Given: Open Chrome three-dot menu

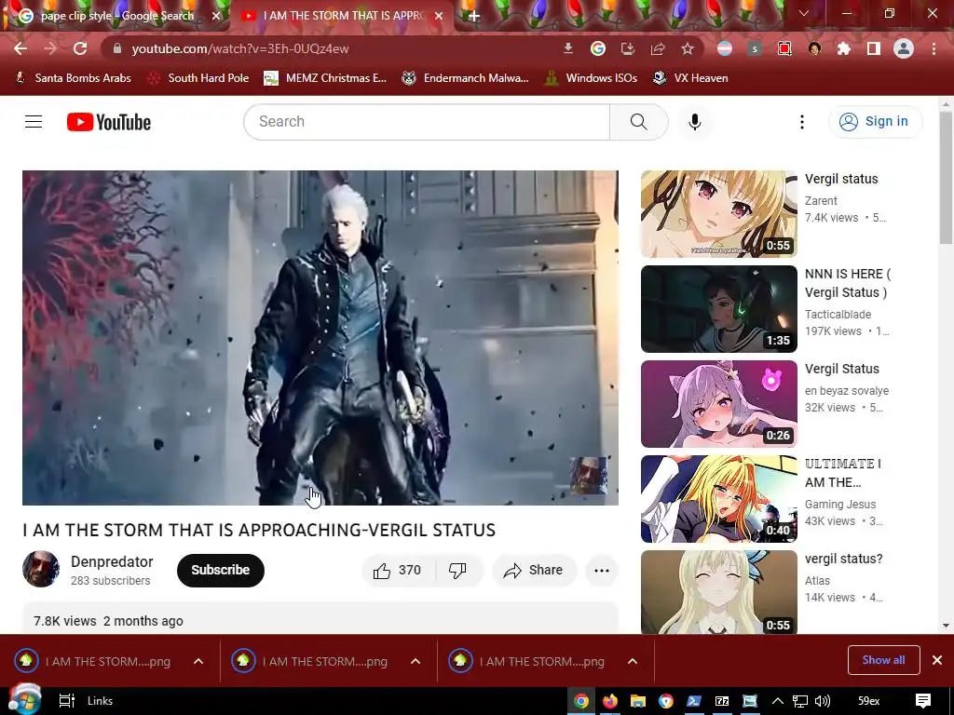Looking at the screenshot, I should tap(934, 48).
